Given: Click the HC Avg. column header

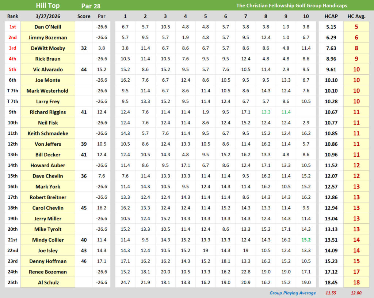Looking at the screenshot, I should 356,16.
